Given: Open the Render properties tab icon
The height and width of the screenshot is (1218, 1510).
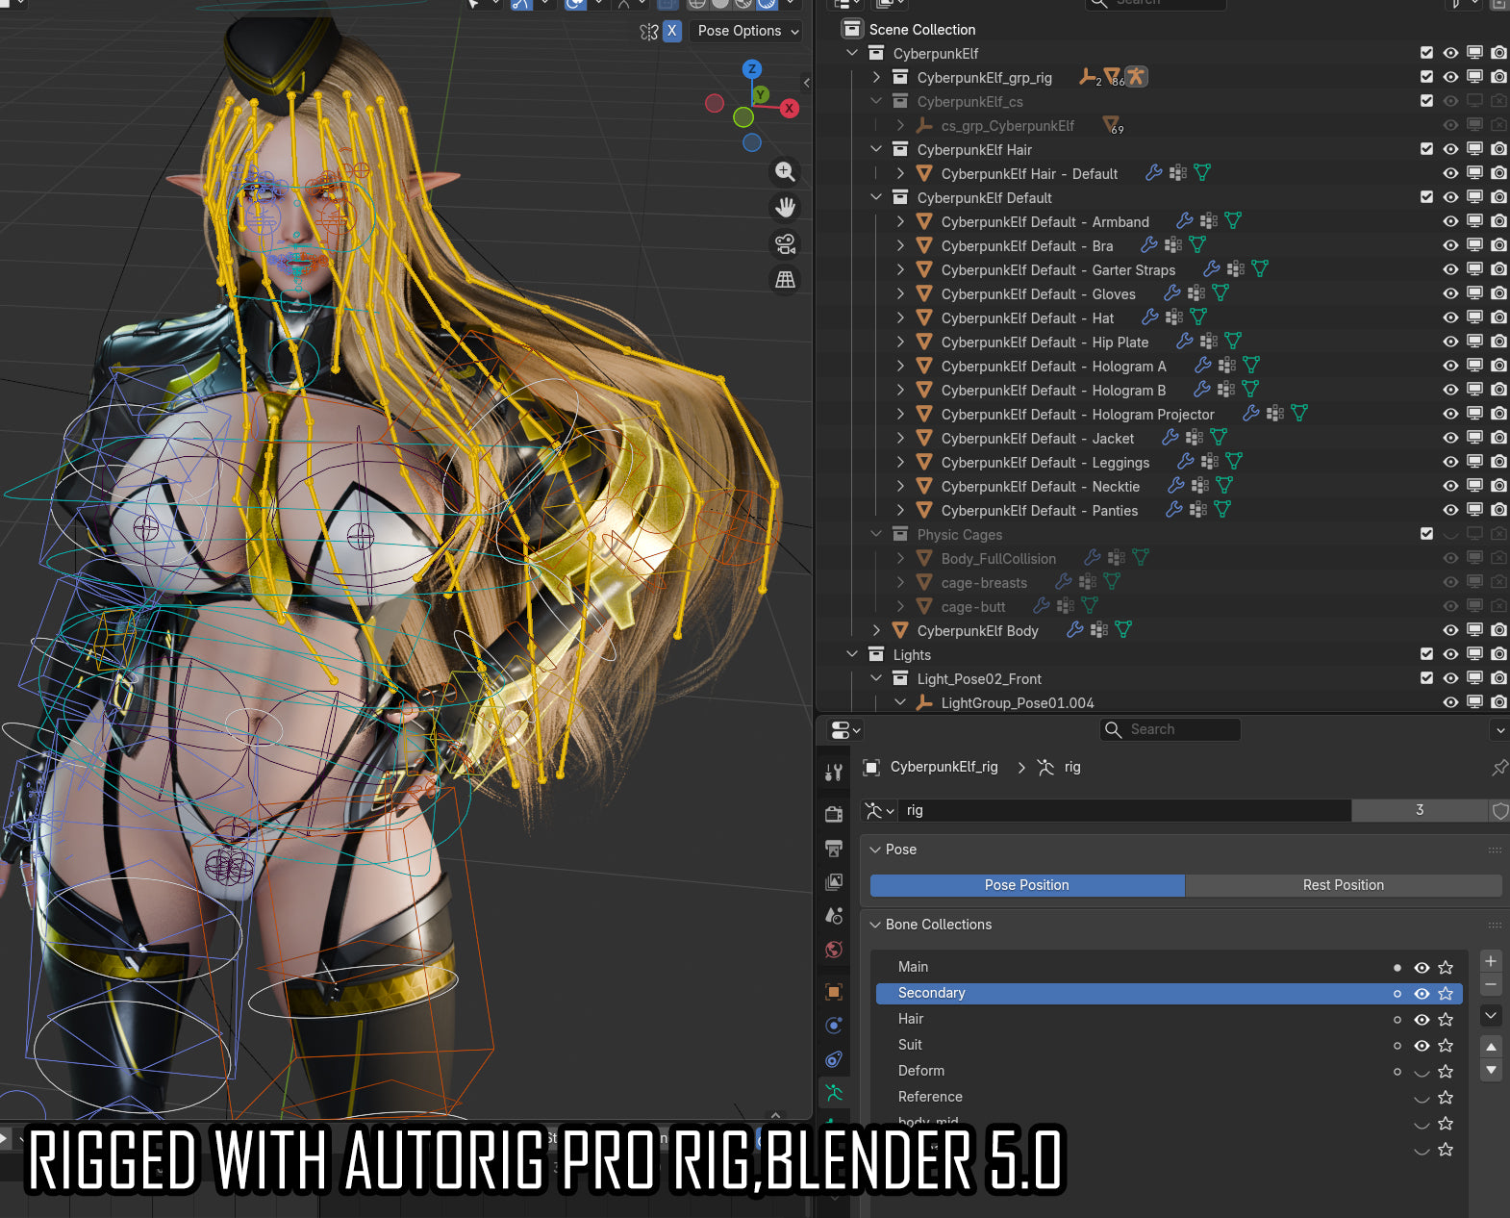Looking at the screenshot, I should [834, 814].
